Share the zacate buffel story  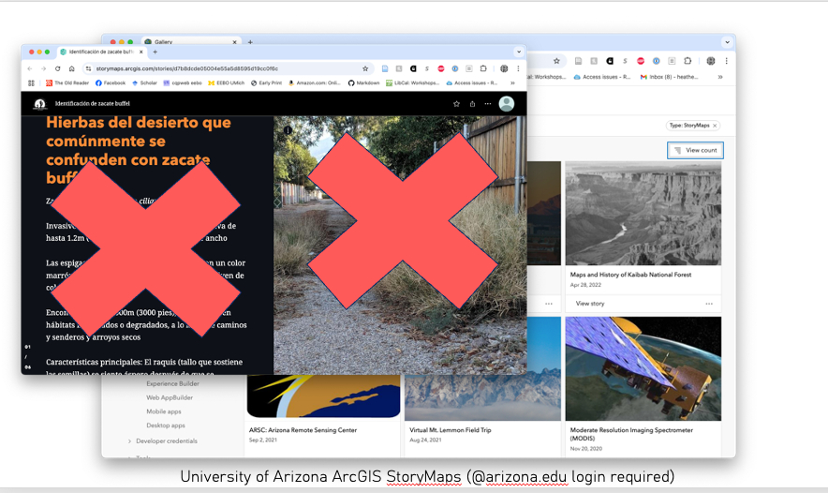pos(472,104)
